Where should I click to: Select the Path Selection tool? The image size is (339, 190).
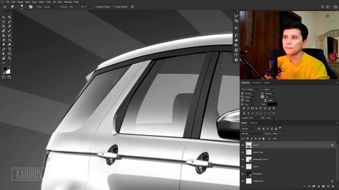coord(4,54)
